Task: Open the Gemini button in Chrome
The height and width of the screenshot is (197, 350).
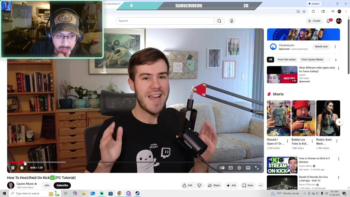Action: (314, 4)
